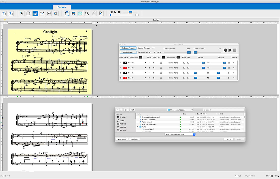Toggle the MIDI Console mixer sliders icon
Screen dimensions: 280x179
(x=35, y=13)
